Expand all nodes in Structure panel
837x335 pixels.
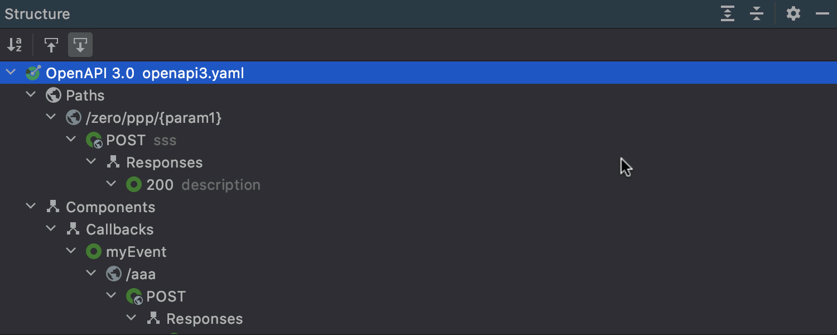coord(728,14)
